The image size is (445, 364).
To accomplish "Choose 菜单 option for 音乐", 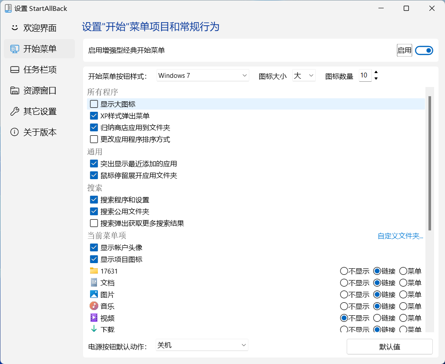I will tap(403, 306).
